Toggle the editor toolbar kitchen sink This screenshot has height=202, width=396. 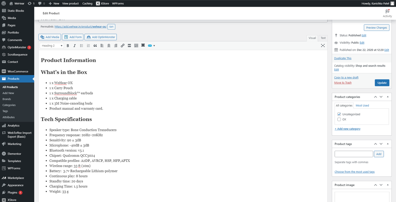[x=136, y=45]
